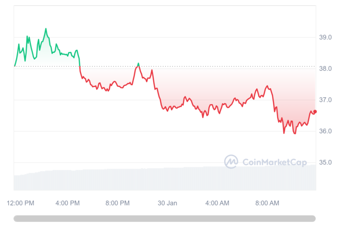Click the 4:00 AM time axis label
This screenshot has width=354, height=236.
tap(217, 203)
